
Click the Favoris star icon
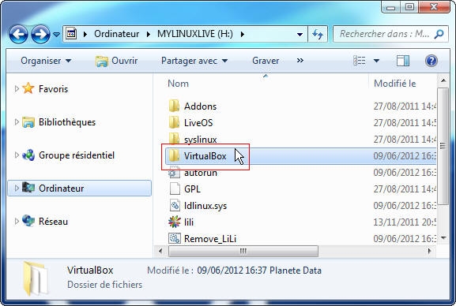28,88
